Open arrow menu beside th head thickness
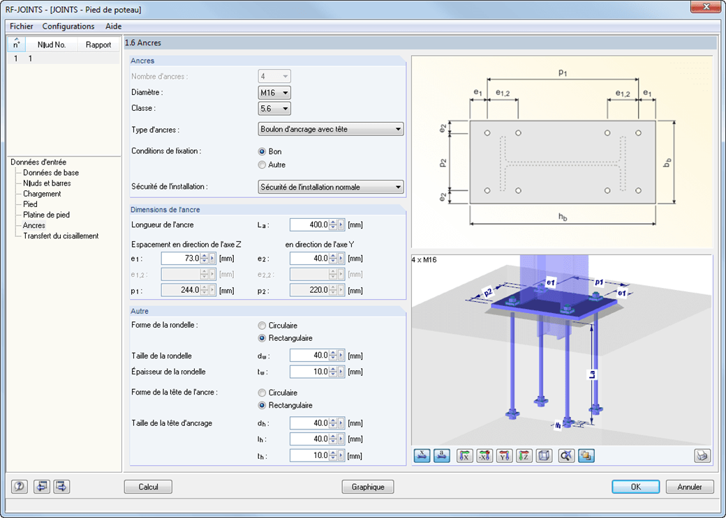The width and height of the screenshot is (726, 518). 341,455
